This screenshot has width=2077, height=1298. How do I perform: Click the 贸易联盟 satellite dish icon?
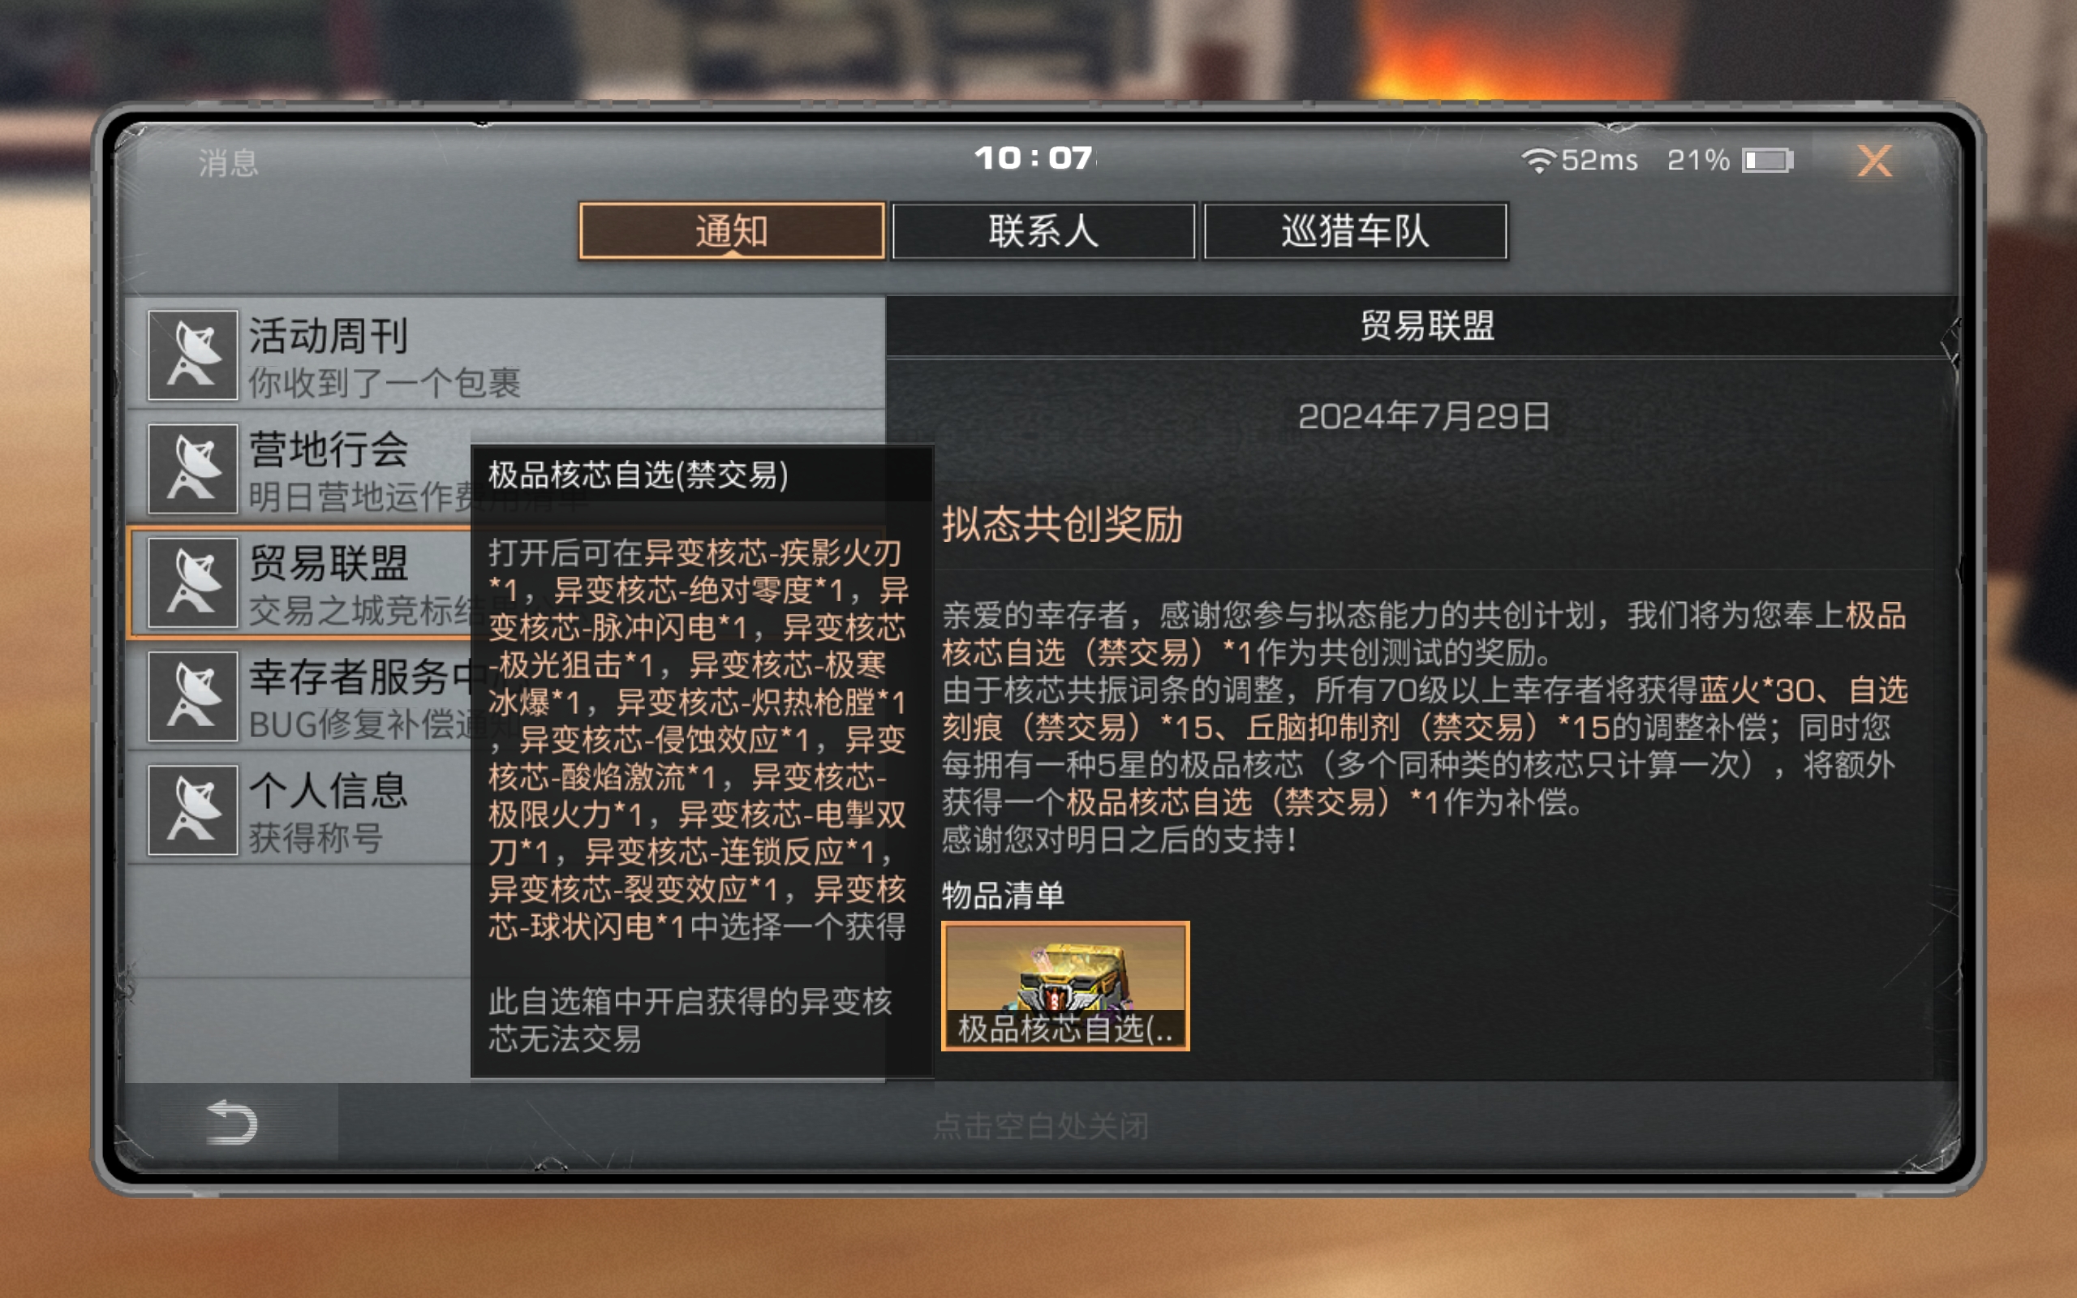click(x=193, y=583)
